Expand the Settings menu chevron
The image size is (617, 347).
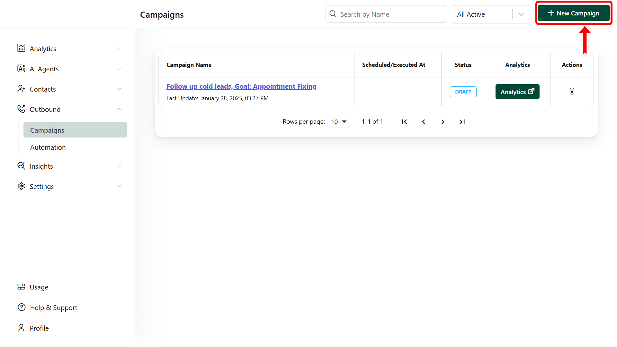119,186
